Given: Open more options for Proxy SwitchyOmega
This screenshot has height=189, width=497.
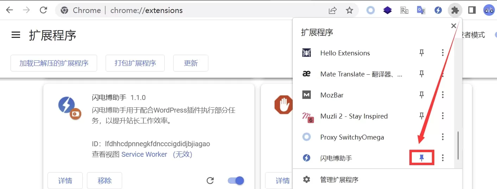Looking at the screenshot, I should pyautogui.click(x=443, y=137).
